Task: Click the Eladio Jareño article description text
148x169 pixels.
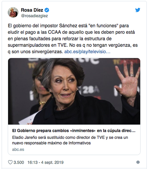Action: click(70, 140)
